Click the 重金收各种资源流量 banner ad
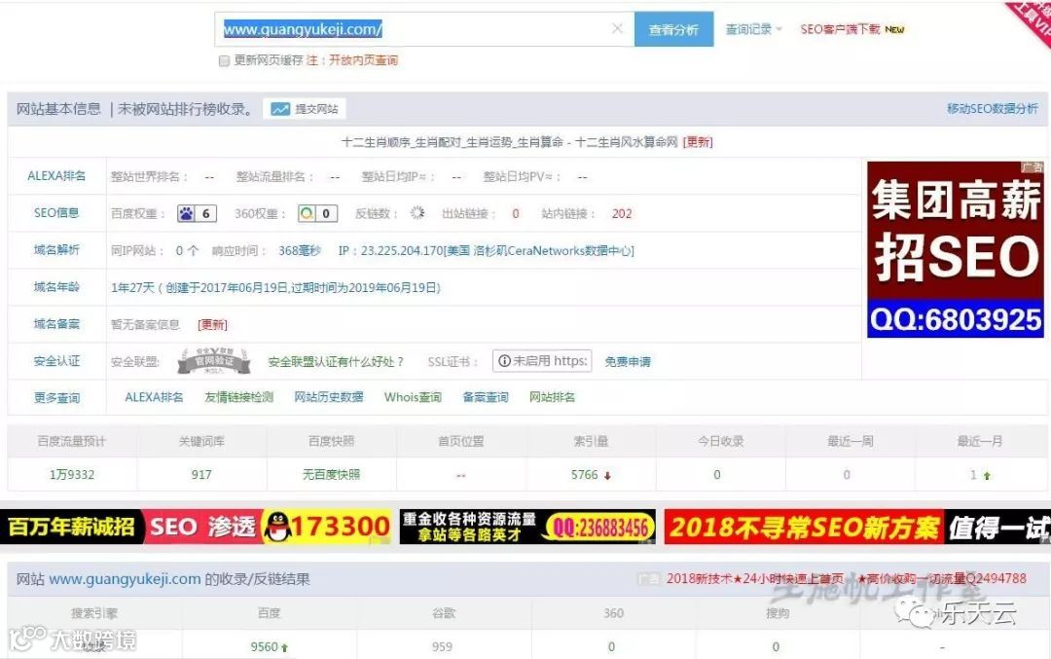Image resolution: width=1051 pixels, height=659 pixels. 527,527
